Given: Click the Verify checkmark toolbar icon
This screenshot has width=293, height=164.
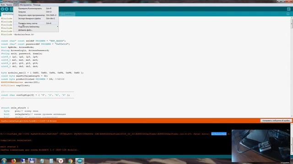Looking at the screenshot, I should click(2, 9).
